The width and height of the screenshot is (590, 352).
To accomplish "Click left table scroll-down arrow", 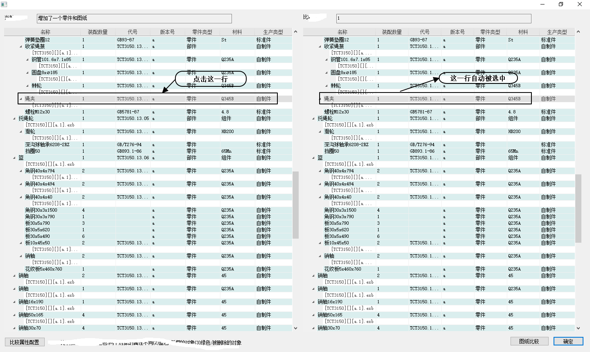I will tap(295, 328).
